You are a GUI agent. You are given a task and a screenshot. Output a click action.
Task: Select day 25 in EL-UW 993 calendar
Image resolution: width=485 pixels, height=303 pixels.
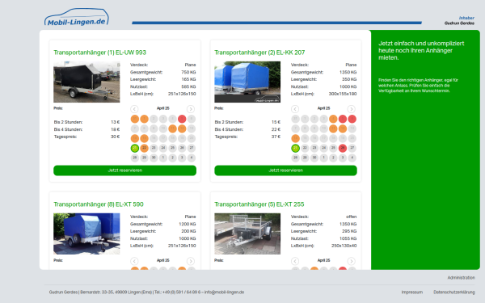pyautogui.click(x=173, y=148)
